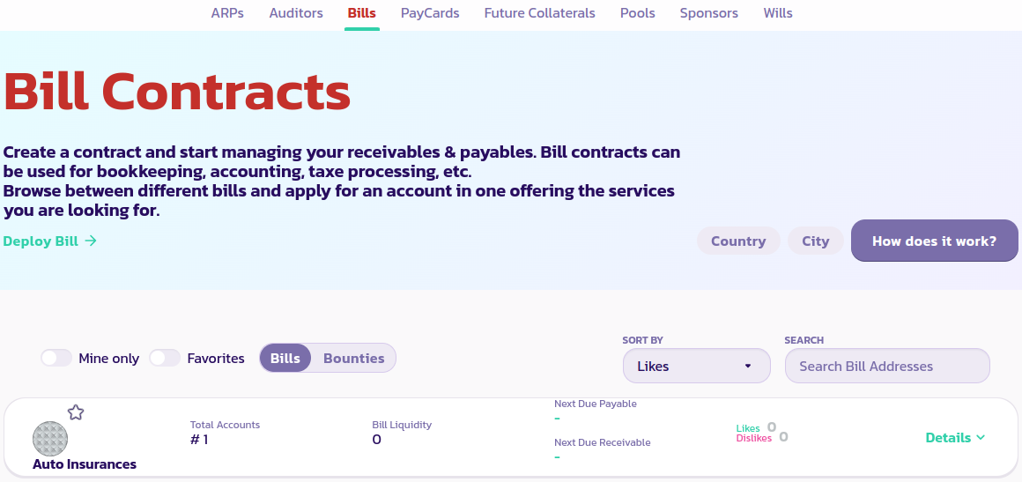Click the arrow next to Deploy Bill
The height and width of the screenshot is (482, 1022).
tap(91, 241)
